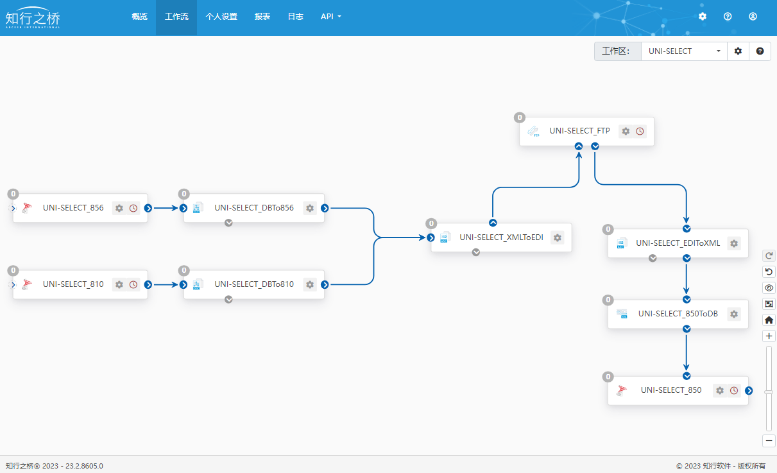Expand the API menu dropdown
This screenshot has height=473, width=777.
point(330,17)
